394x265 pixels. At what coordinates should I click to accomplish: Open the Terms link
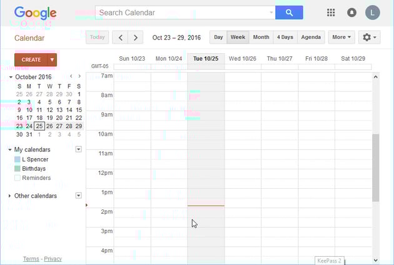(x=31, y=259)
